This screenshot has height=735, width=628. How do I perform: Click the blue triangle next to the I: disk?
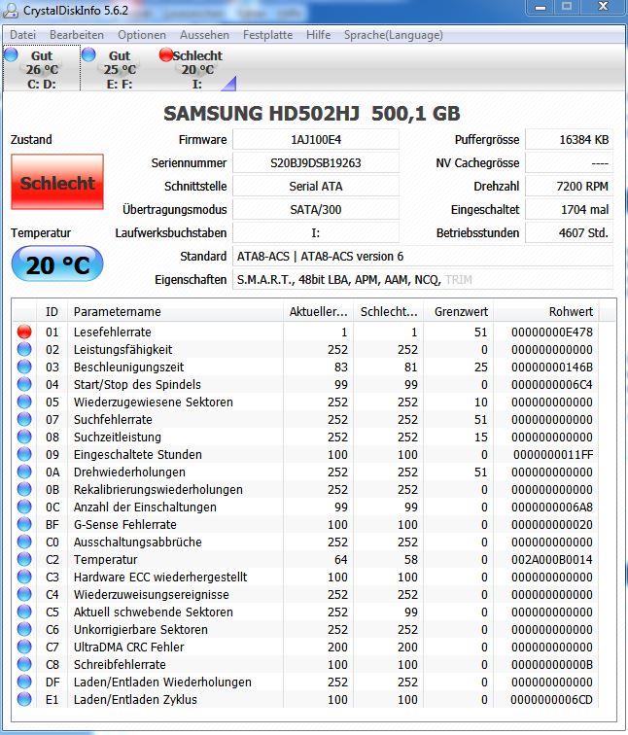tap(229, 83)
